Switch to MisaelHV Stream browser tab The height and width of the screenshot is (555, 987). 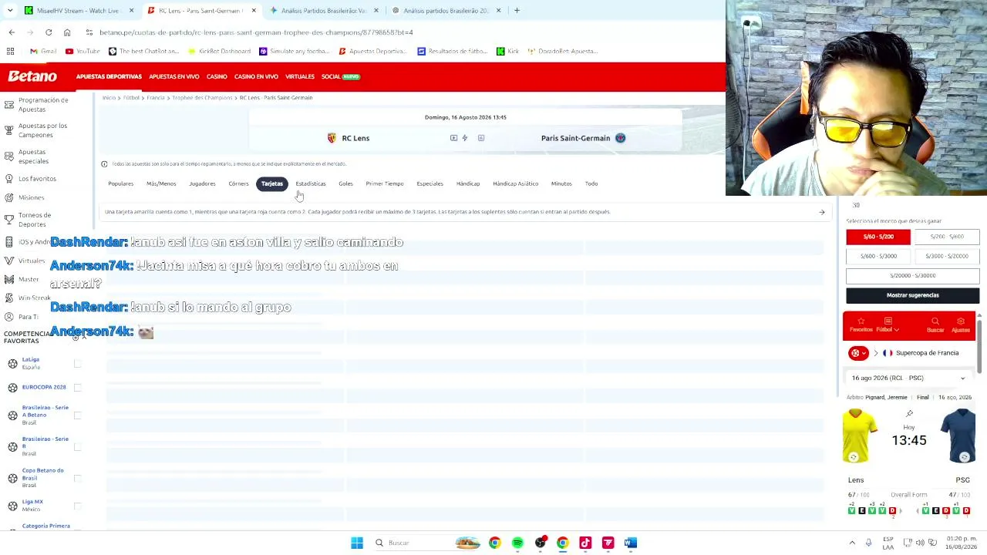[78, 11]
